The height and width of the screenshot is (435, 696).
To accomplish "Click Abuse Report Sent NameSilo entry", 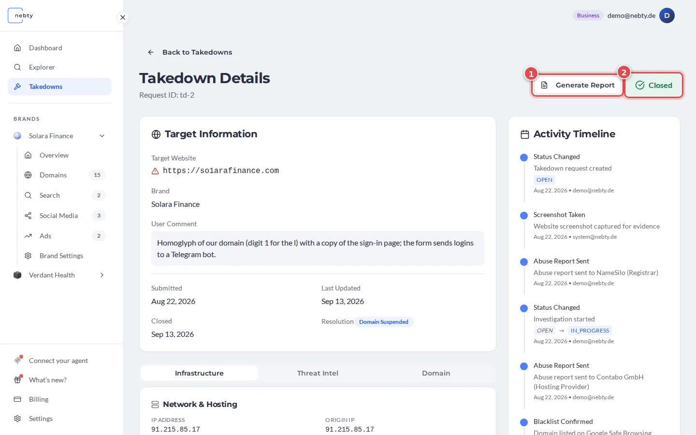I will (596, 272).
